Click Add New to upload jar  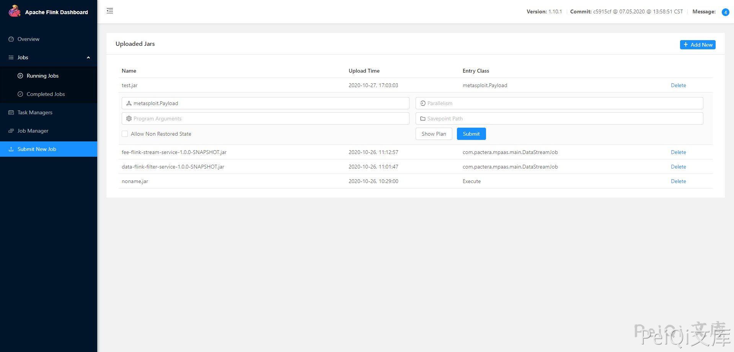pyautogui.click(x=697, y=45)
